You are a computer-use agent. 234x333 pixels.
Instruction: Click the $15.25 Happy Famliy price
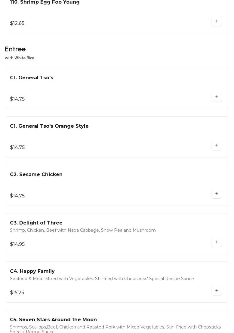tap(17, 293)
